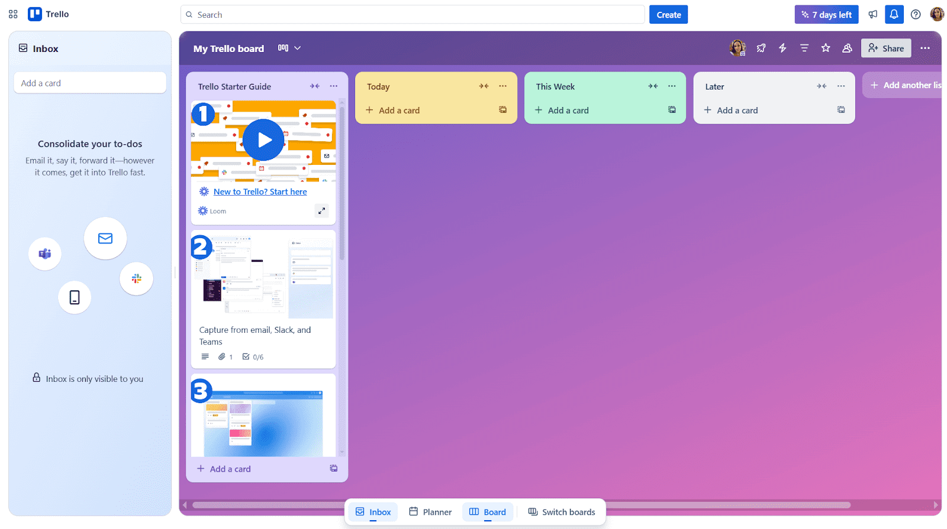Click the rocket Power-Ups icon

coord(761,48)
